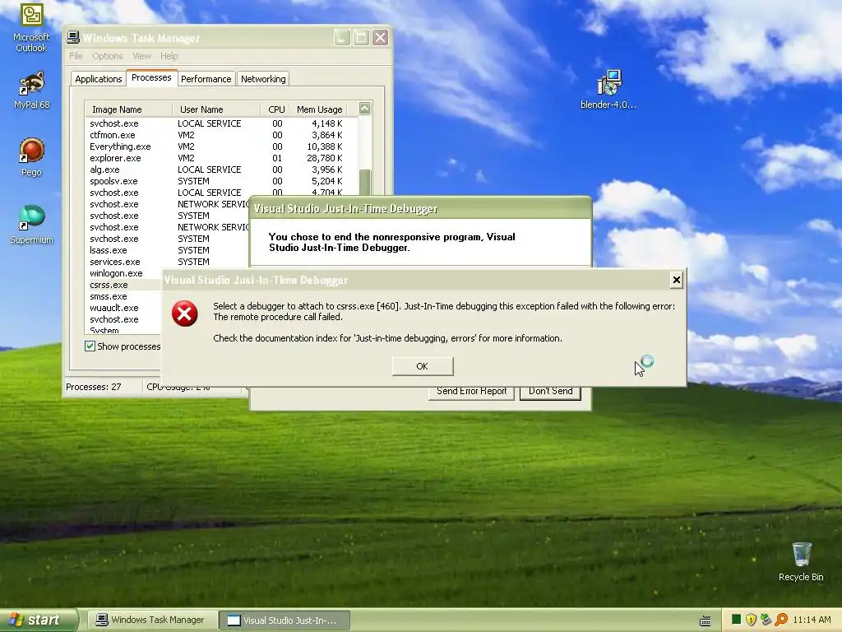Screen dimensions: 842x632
Task: Click the Task Manager title bar icon
Action: pos(73,38)
